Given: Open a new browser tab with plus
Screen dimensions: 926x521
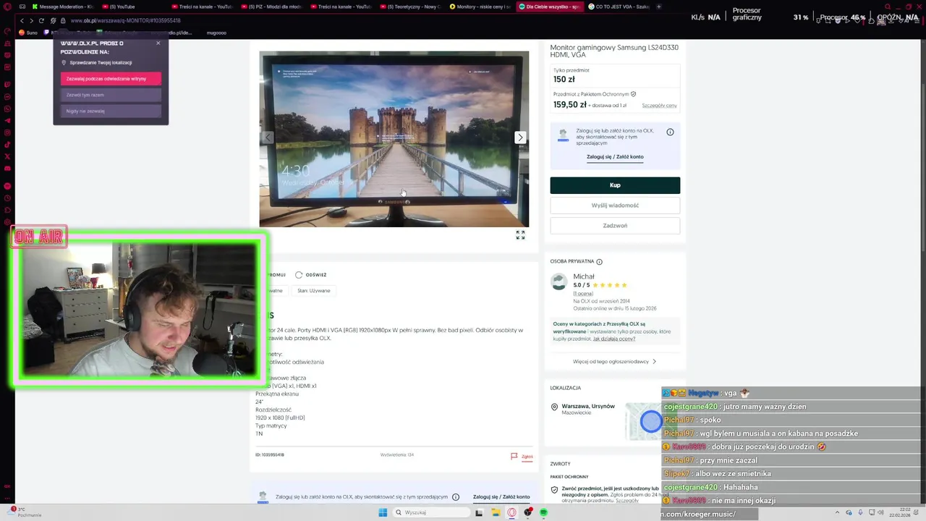Looking at the screenshot, I should coord(659,7).
